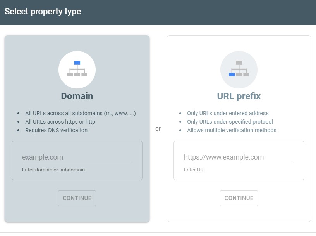Select the Domain heading label
The image size is (316, 236).
[x=77, y=96]
